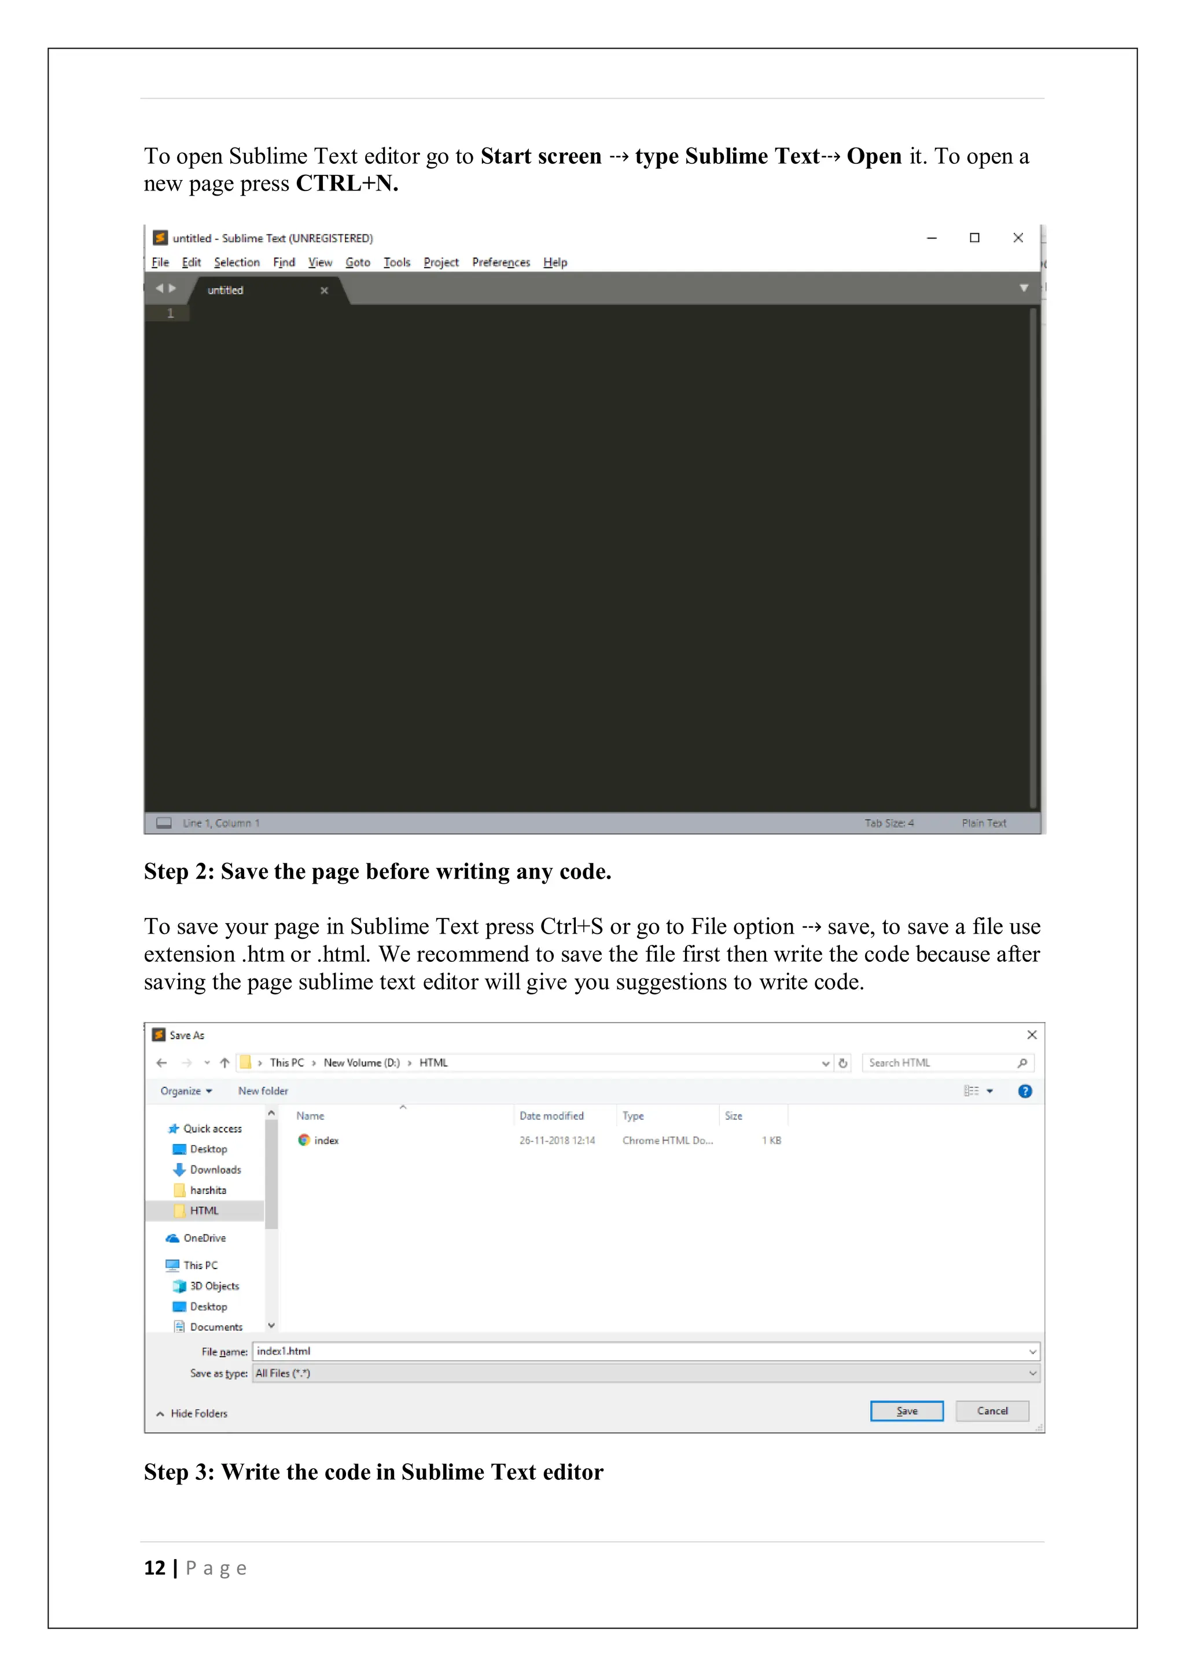Open the blue Help icon
The width and height of the screenshot is (1185, 1676).
coord(1025,1090)
